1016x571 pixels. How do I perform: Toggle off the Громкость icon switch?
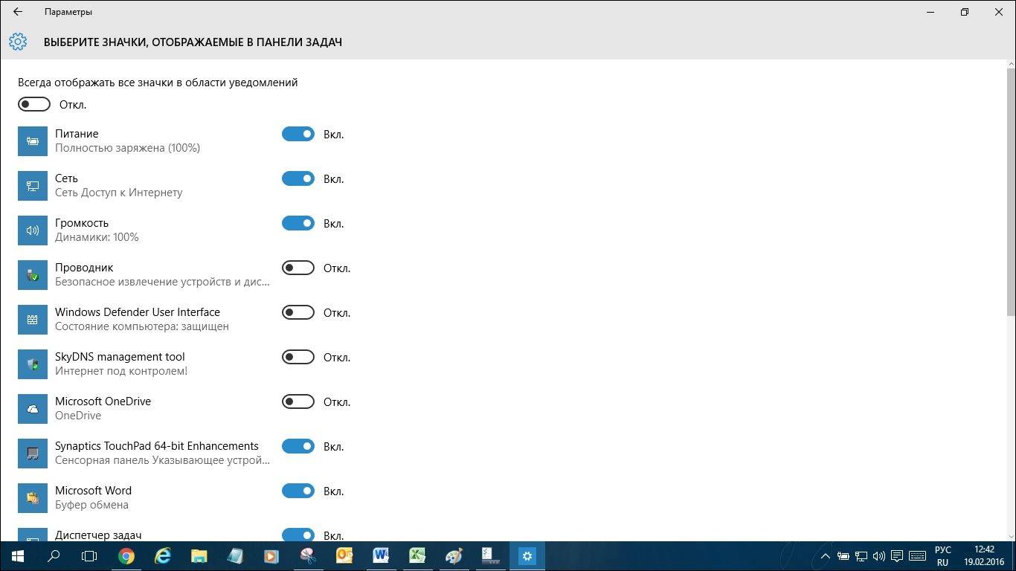(298, 223)
